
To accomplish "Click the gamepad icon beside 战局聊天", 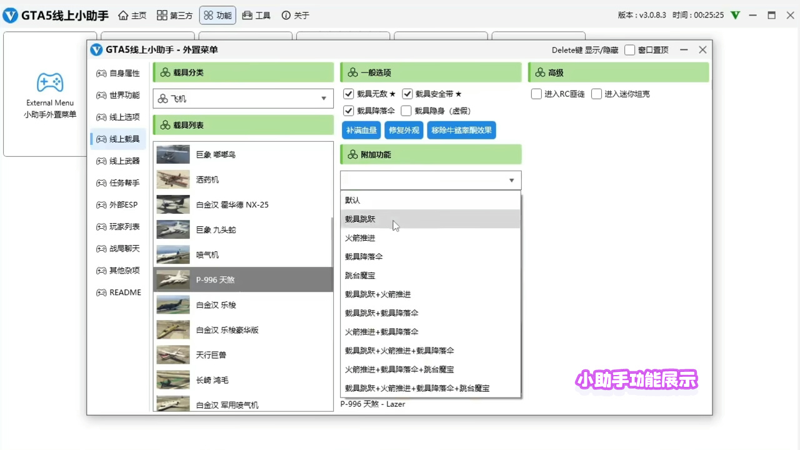I will (x=101, y=248).
